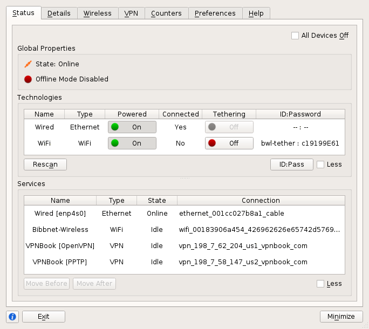The width and height of the screenshot is (369, 329).
Task: Click the blue info icon
Action: pos(12,317)
